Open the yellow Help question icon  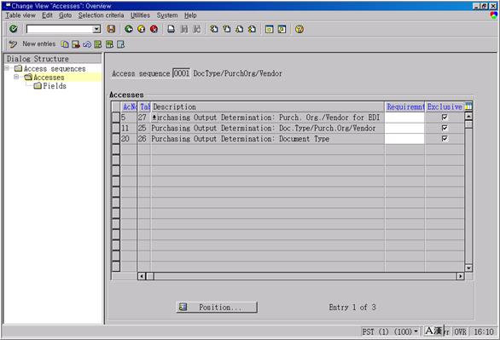click(x=299, y=29)
